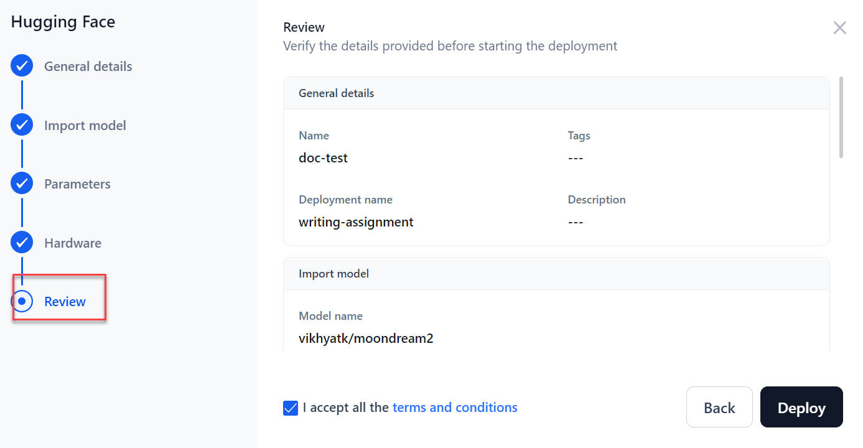Click the model name vikhyatk/moondream2

pos(366,338)
